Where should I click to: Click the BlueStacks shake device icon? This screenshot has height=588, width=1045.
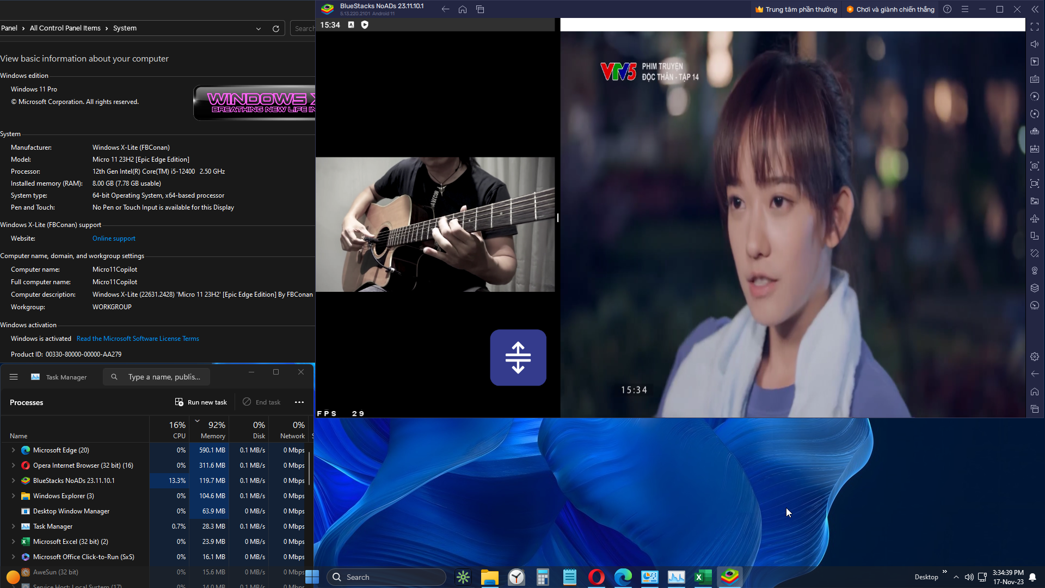[x=1035, y=253]
